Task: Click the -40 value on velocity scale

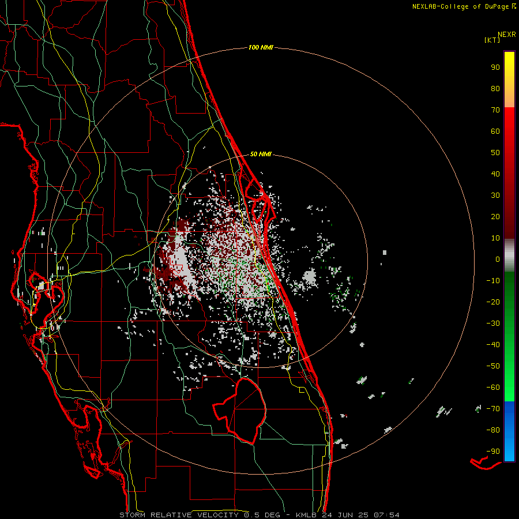Action: pos(493,345)
